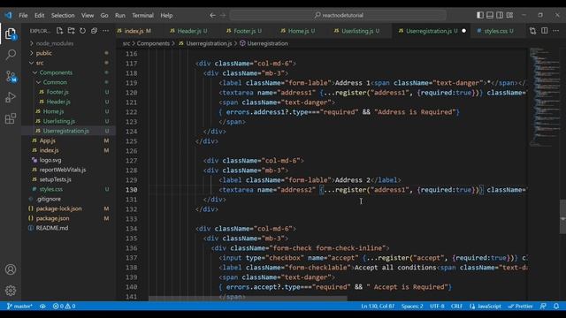This screenshot has height=318, width=566.
Task: Open Run and Debug view
Action: [x=11, y=97]
